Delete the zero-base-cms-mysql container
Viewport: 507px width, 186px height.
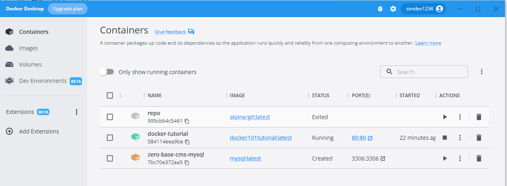tap(479, 159)
